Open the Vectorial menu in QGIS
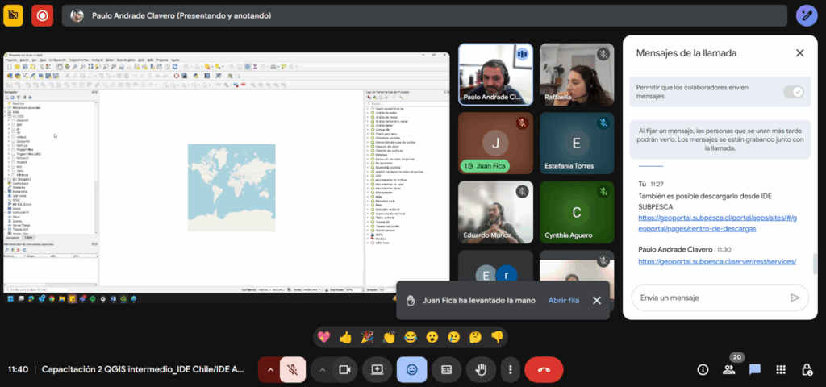The image size is (826, 387). click(97, 60)
